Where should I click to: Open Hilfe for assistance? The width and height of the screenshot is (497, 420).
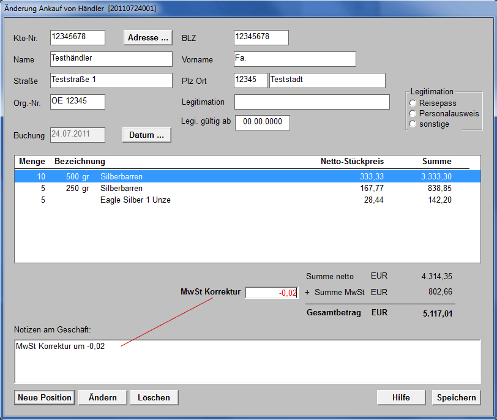pyautogui.click(x=401, y=397)
